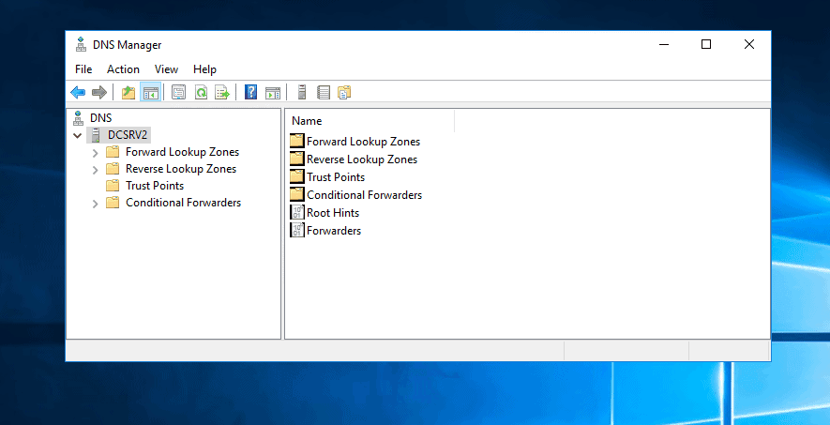Open the Properties toolbar icon
Screen dimensions: 830x425
pos(179,93)
